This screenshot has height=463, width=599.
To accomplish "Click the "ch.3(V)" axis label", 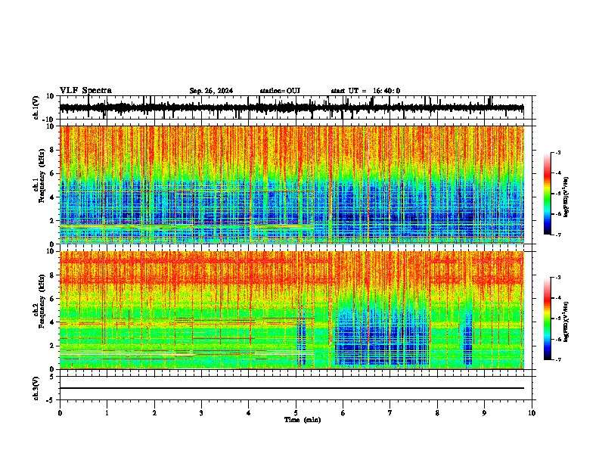I will (x=36, y=388).
